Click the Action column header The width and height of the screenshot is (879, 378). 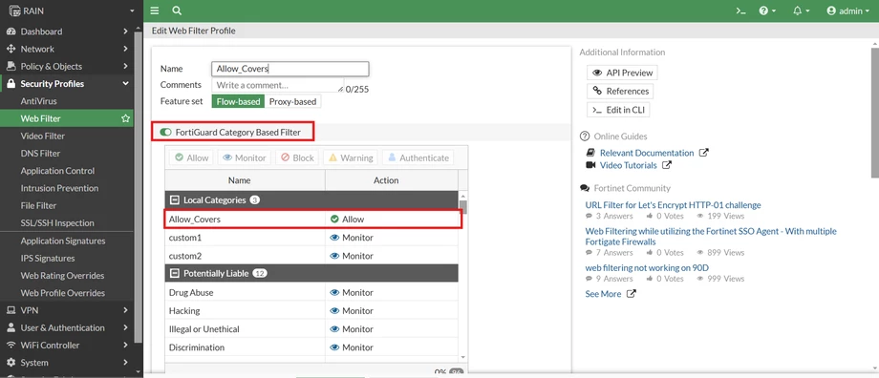click(x=392, y=180)
